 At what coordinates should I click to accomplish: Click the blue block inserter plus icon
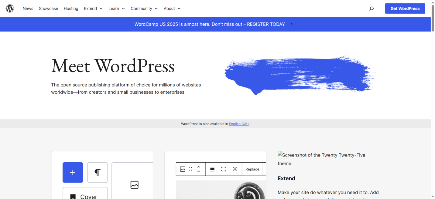pyautogui.click(x=73, y=172)
